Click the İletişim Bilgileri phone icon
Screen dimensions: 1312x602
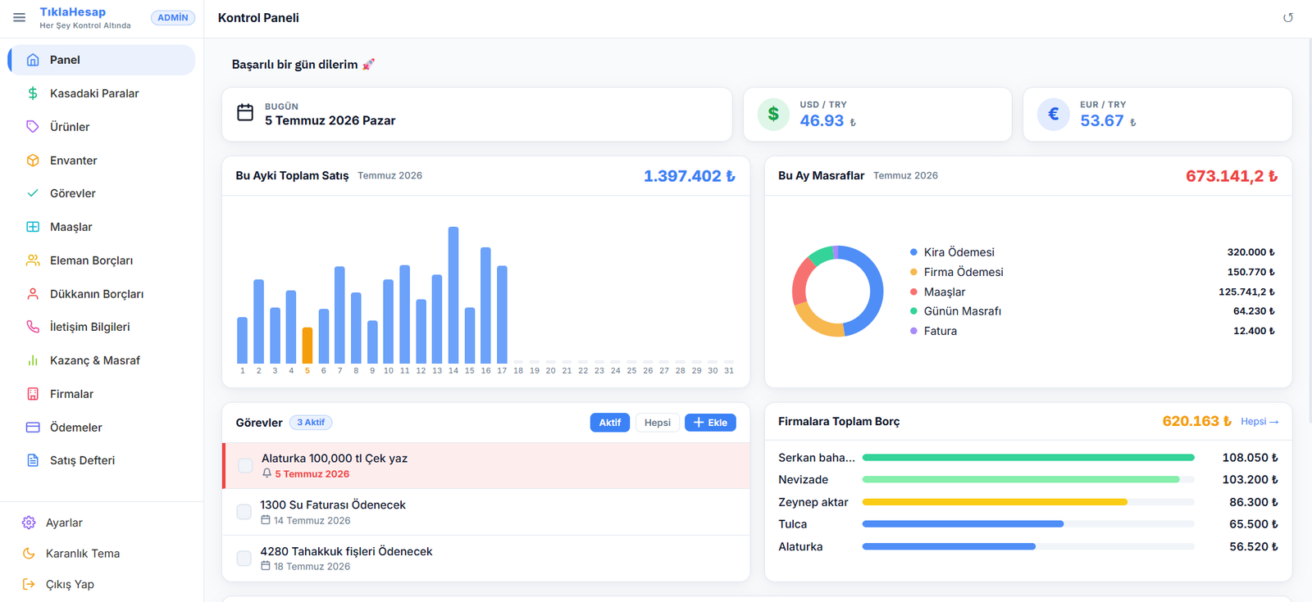33,327
